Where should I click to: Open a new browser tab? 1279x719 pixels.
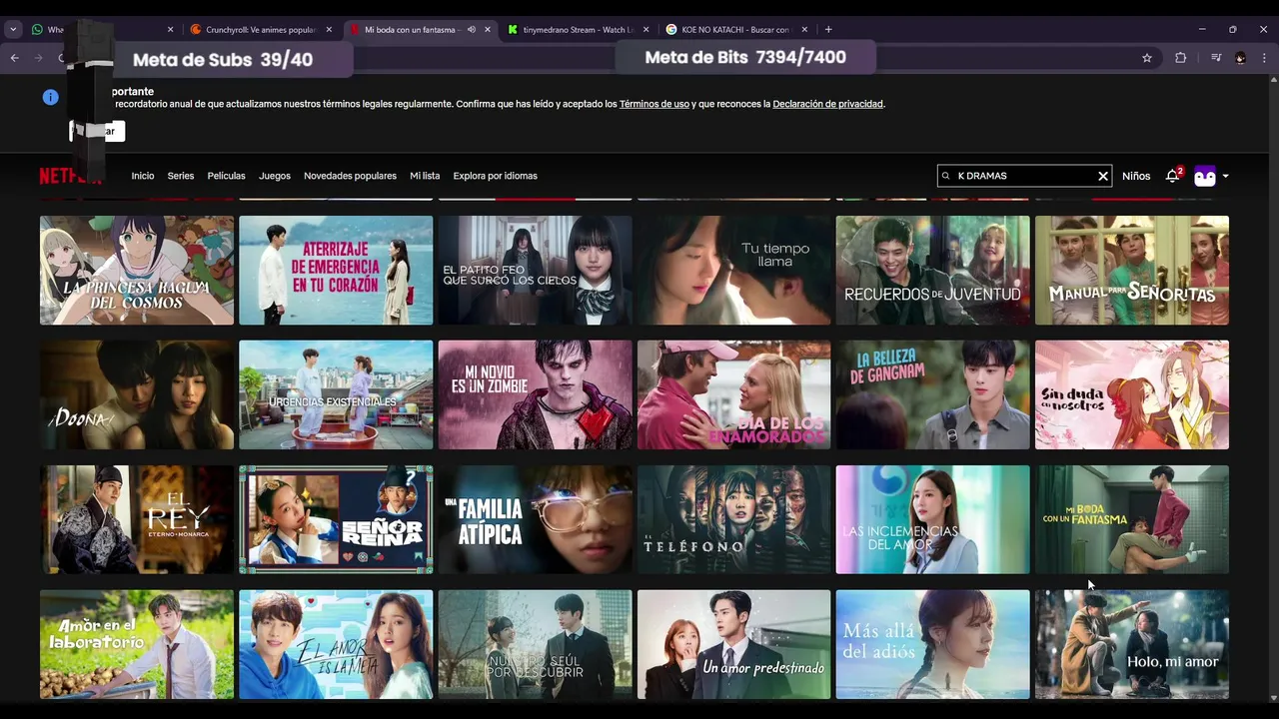point(828,29)
